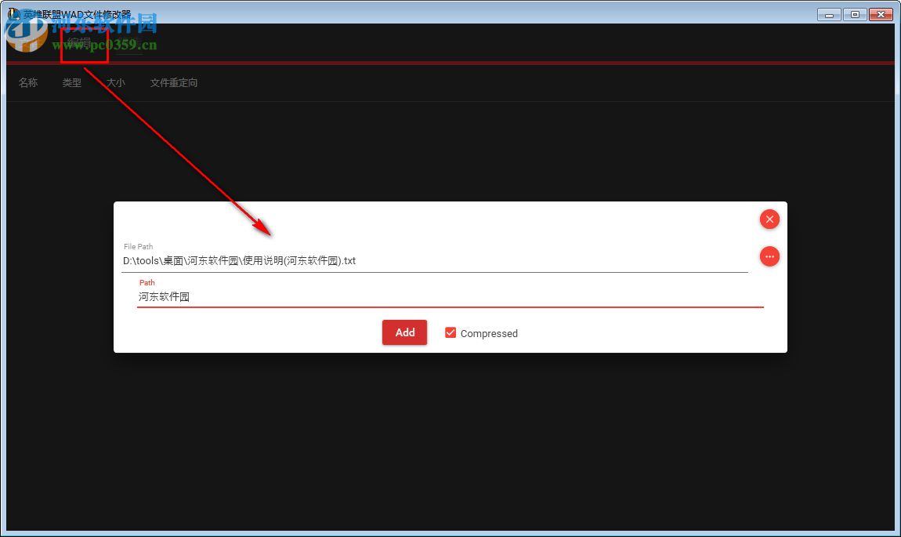Close the add-file dialog with the red X
This screenshot has width=901, height=537.
coord(769,219)
